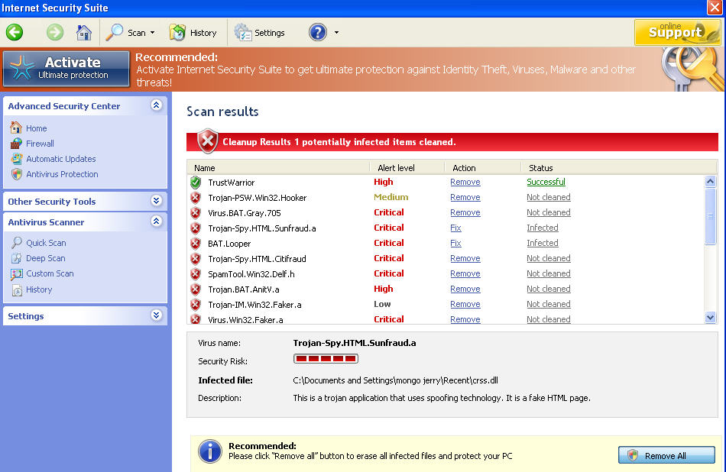Click the scan results scrollbar down arrow

[710, 318]
